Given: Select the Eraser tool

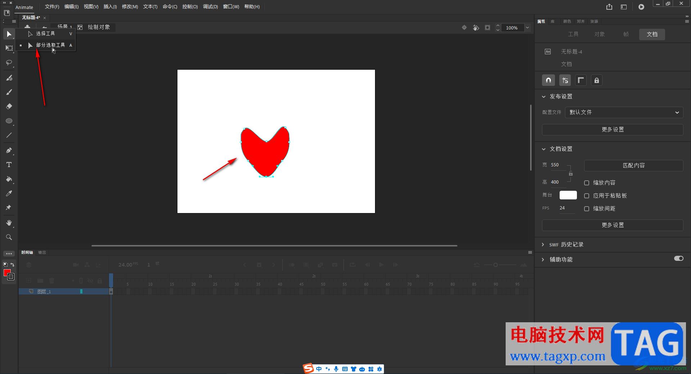Looking at the screenshot, I should [x=9, y=106].
